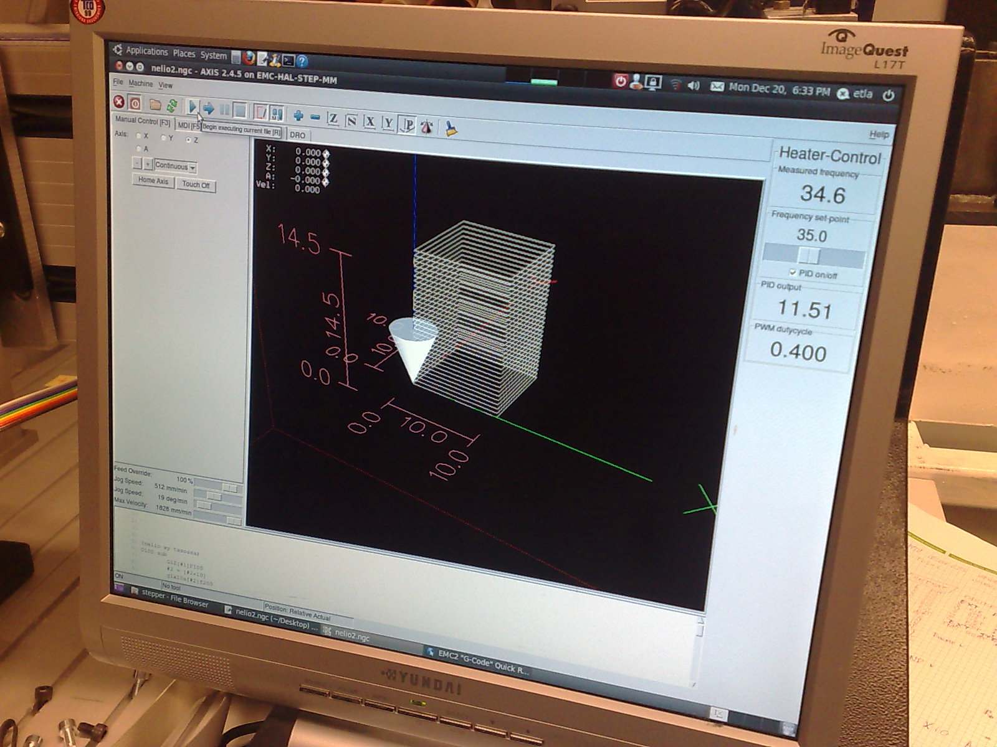Switch to EMC2 G-Code Quick Reference taskbar item
997x747 pixels.
[477, 659]
